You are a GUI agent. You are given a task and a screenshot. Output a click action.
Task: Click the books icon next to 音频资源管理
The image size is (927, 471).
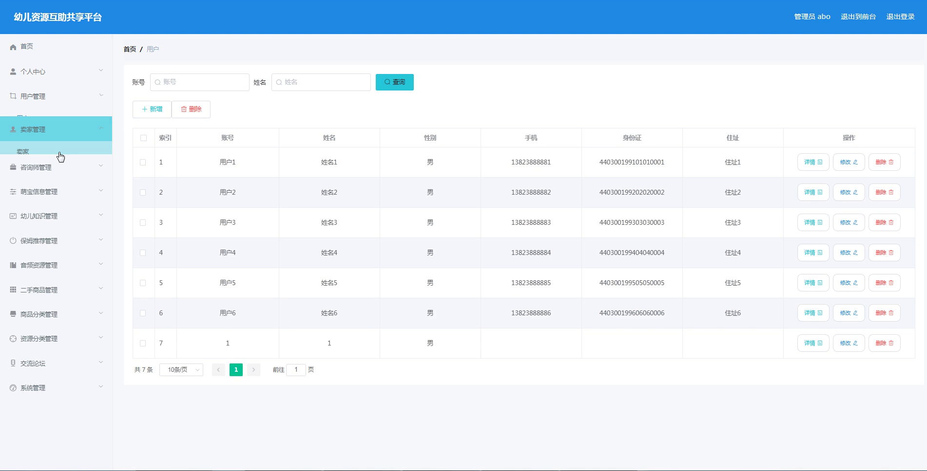13,265
